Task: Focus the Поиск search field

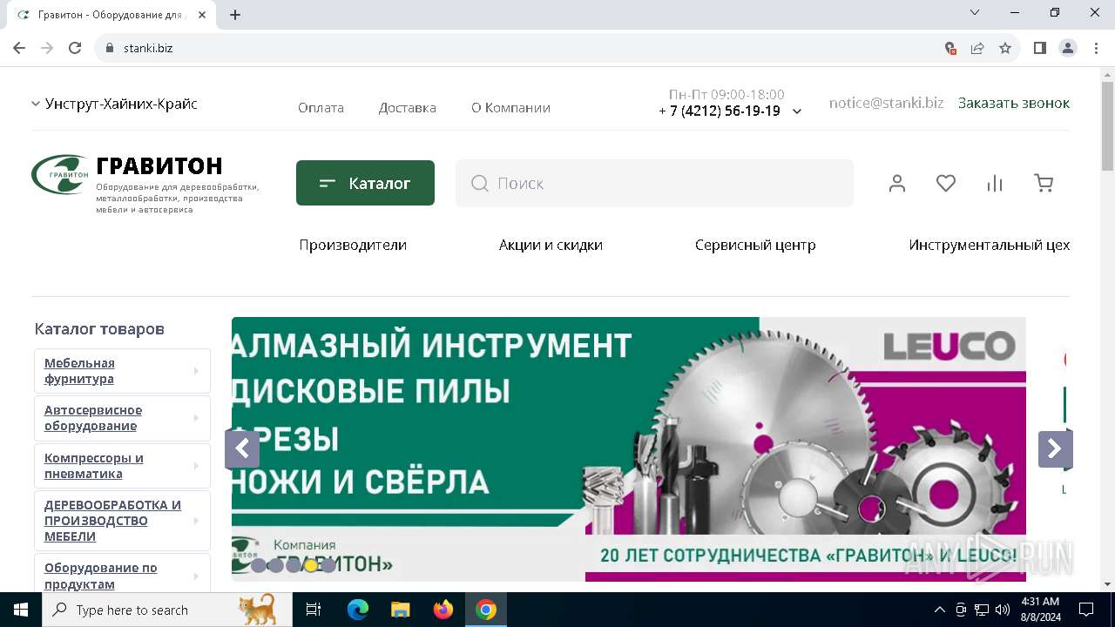Action: click(x=654, y=183)
